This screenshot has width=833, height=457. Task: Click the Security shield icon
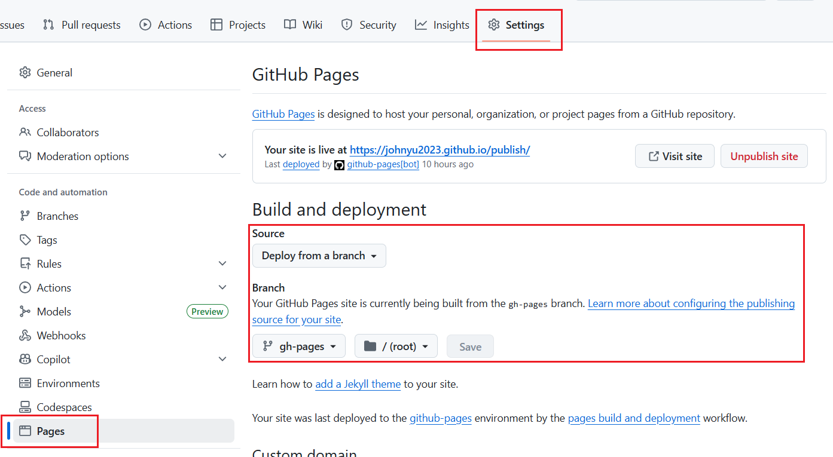(347, 24)
